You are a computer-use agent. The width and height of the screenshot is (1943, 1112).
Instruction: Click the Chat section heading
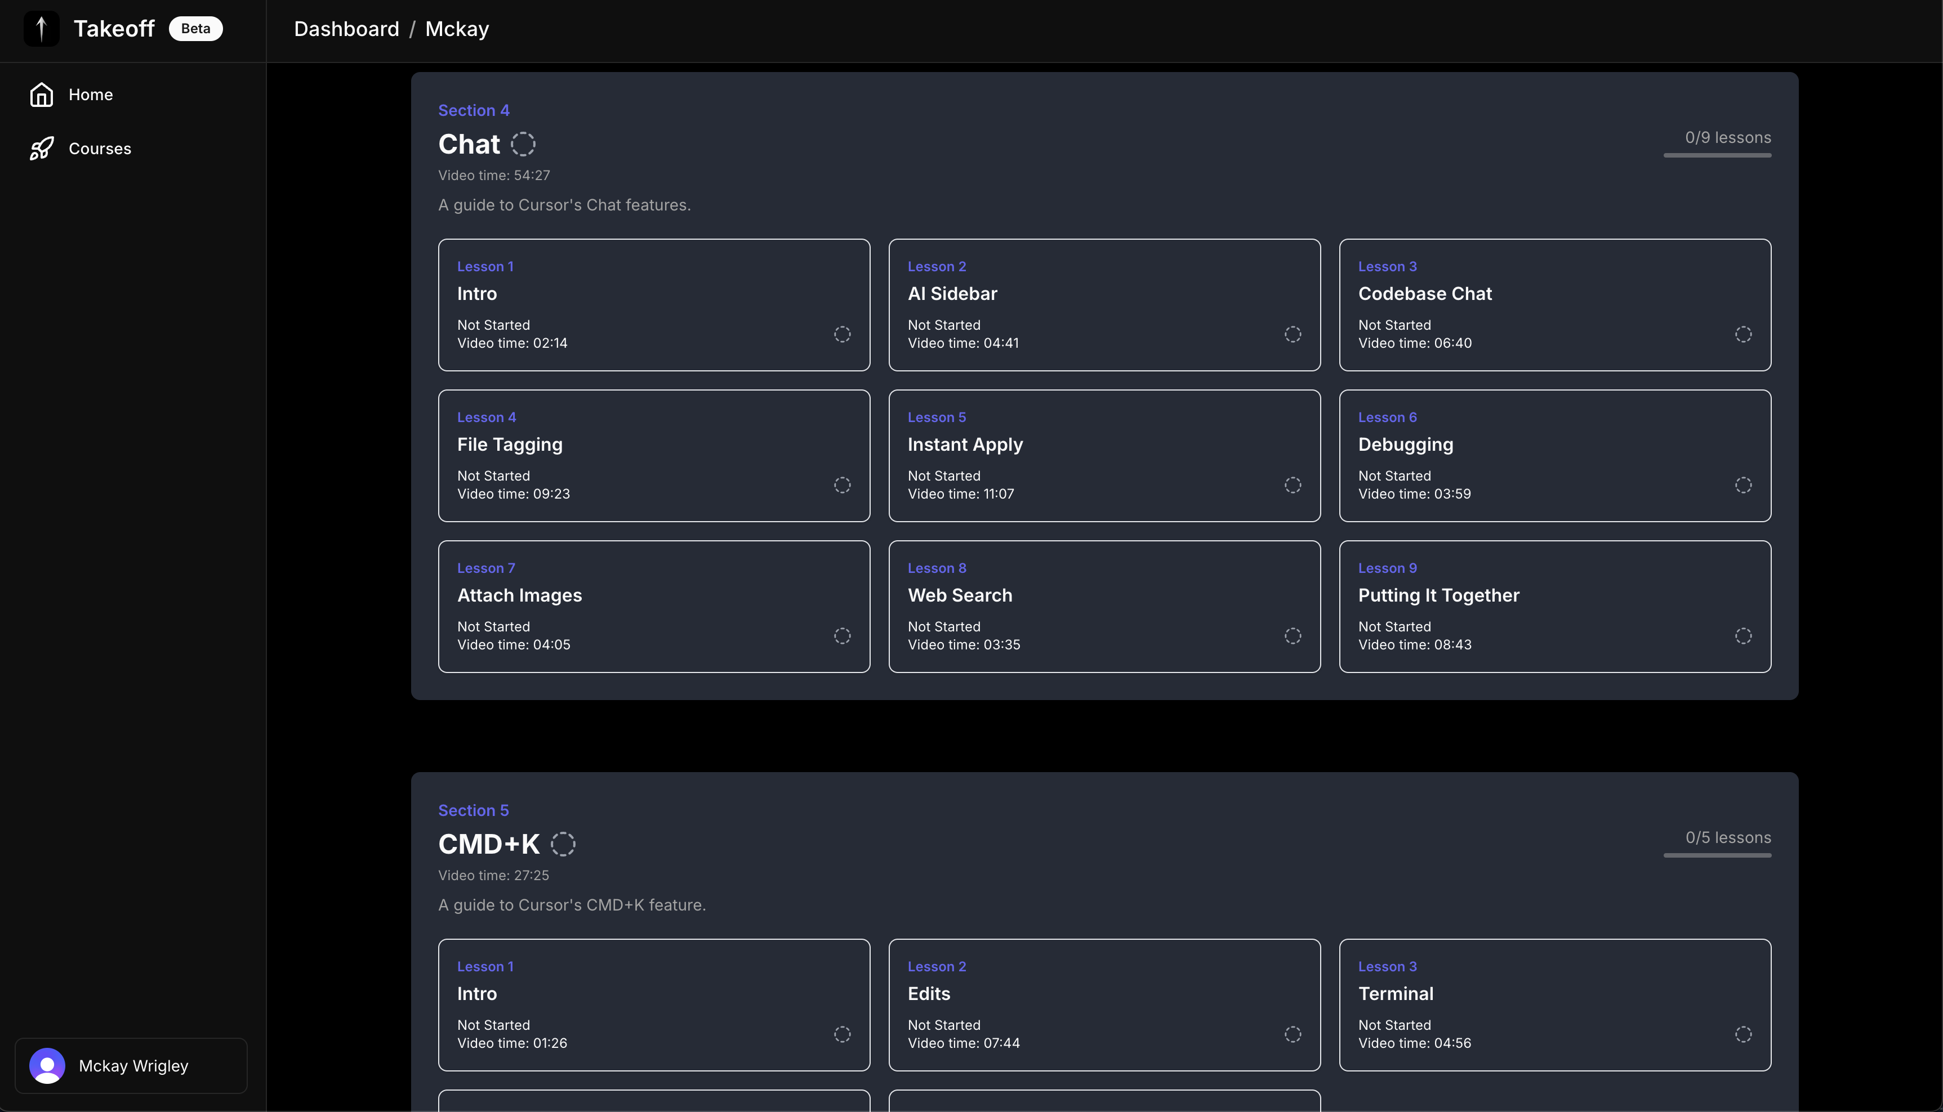click(469, 144)
